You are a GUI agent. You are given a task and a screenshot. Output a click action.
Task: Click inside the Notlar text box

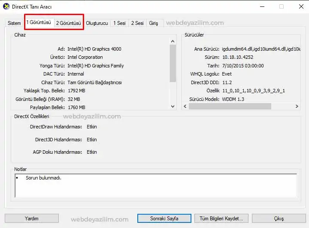pos(156,185)
